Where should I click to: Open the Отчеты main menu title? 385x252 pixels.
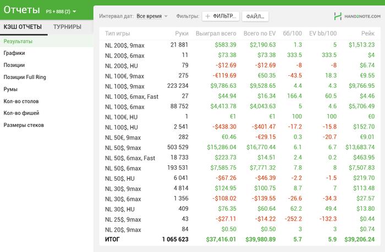coord(22,10)
